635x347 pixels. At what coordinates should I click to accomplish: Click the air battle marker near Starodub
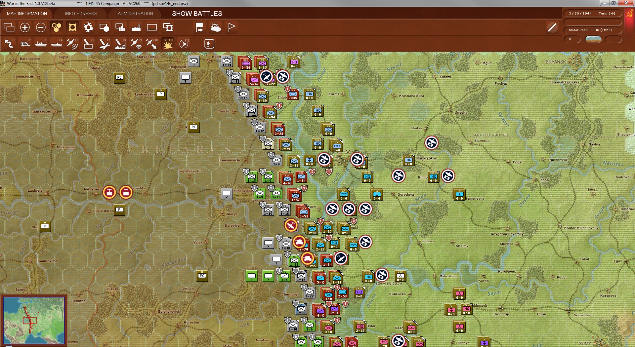[x=431, y=143]
